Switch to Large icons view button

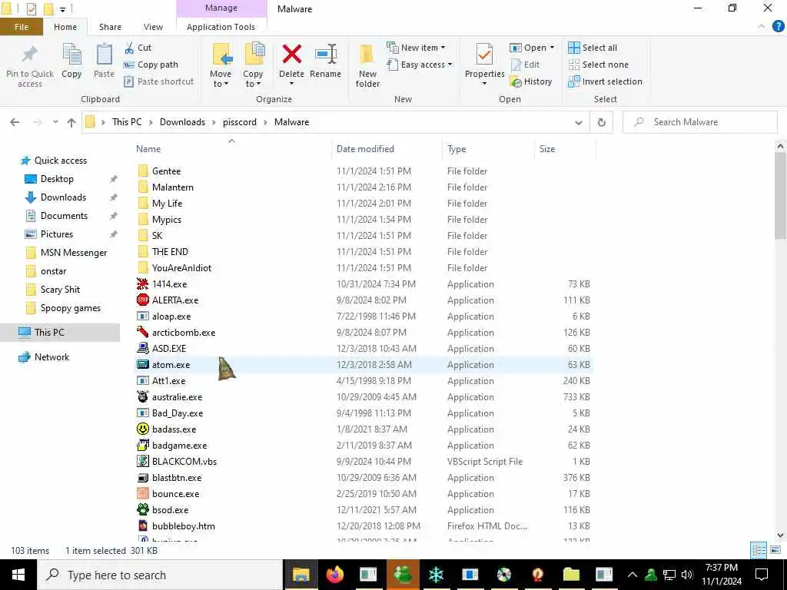[x=775, y=550]
